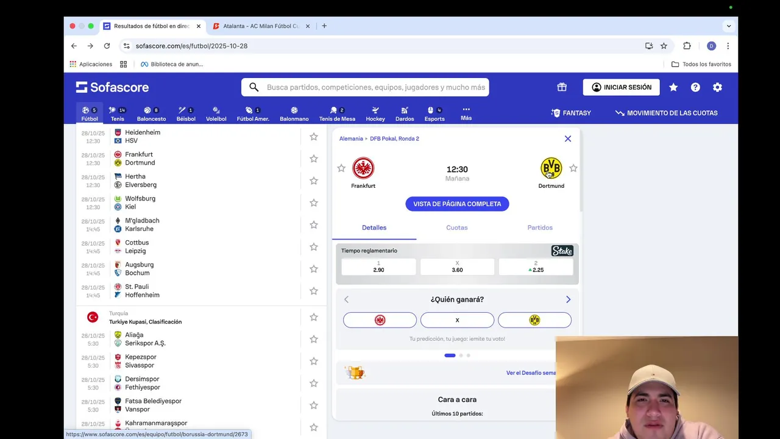Favorite the St. Pauli vs Hoffenheim match
The height and width of the screenshot is (439, 780).
coord(314,291)
